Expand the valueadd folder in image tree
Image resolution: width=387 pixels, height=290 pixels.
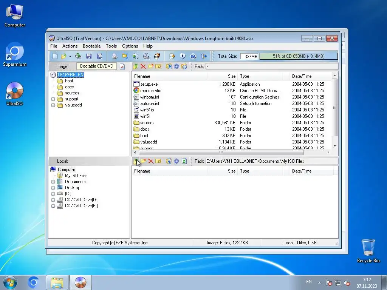[x=53, y=105]
